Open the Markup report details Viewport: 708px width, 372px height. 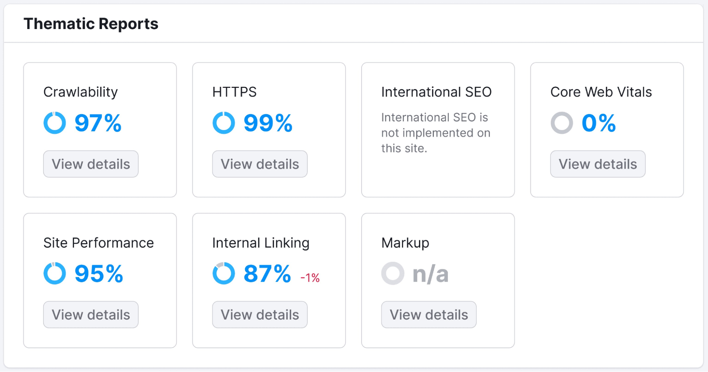429,315
